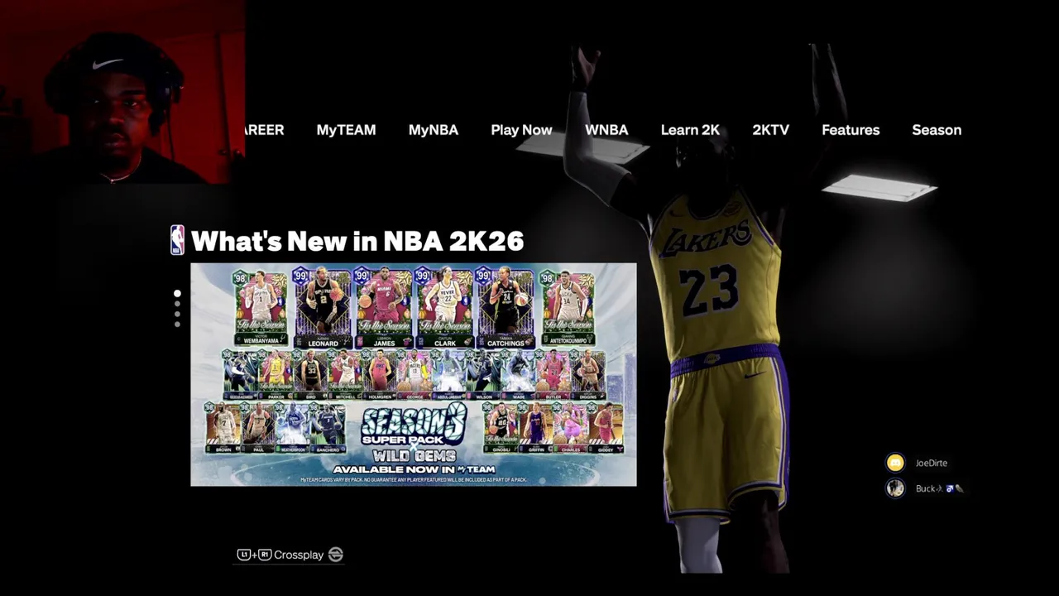Image resolution: width=1059 pixels, height=596 pixels.
Task: Click the Season 3 Super Pack logo
Action: (x=414, y=425)
